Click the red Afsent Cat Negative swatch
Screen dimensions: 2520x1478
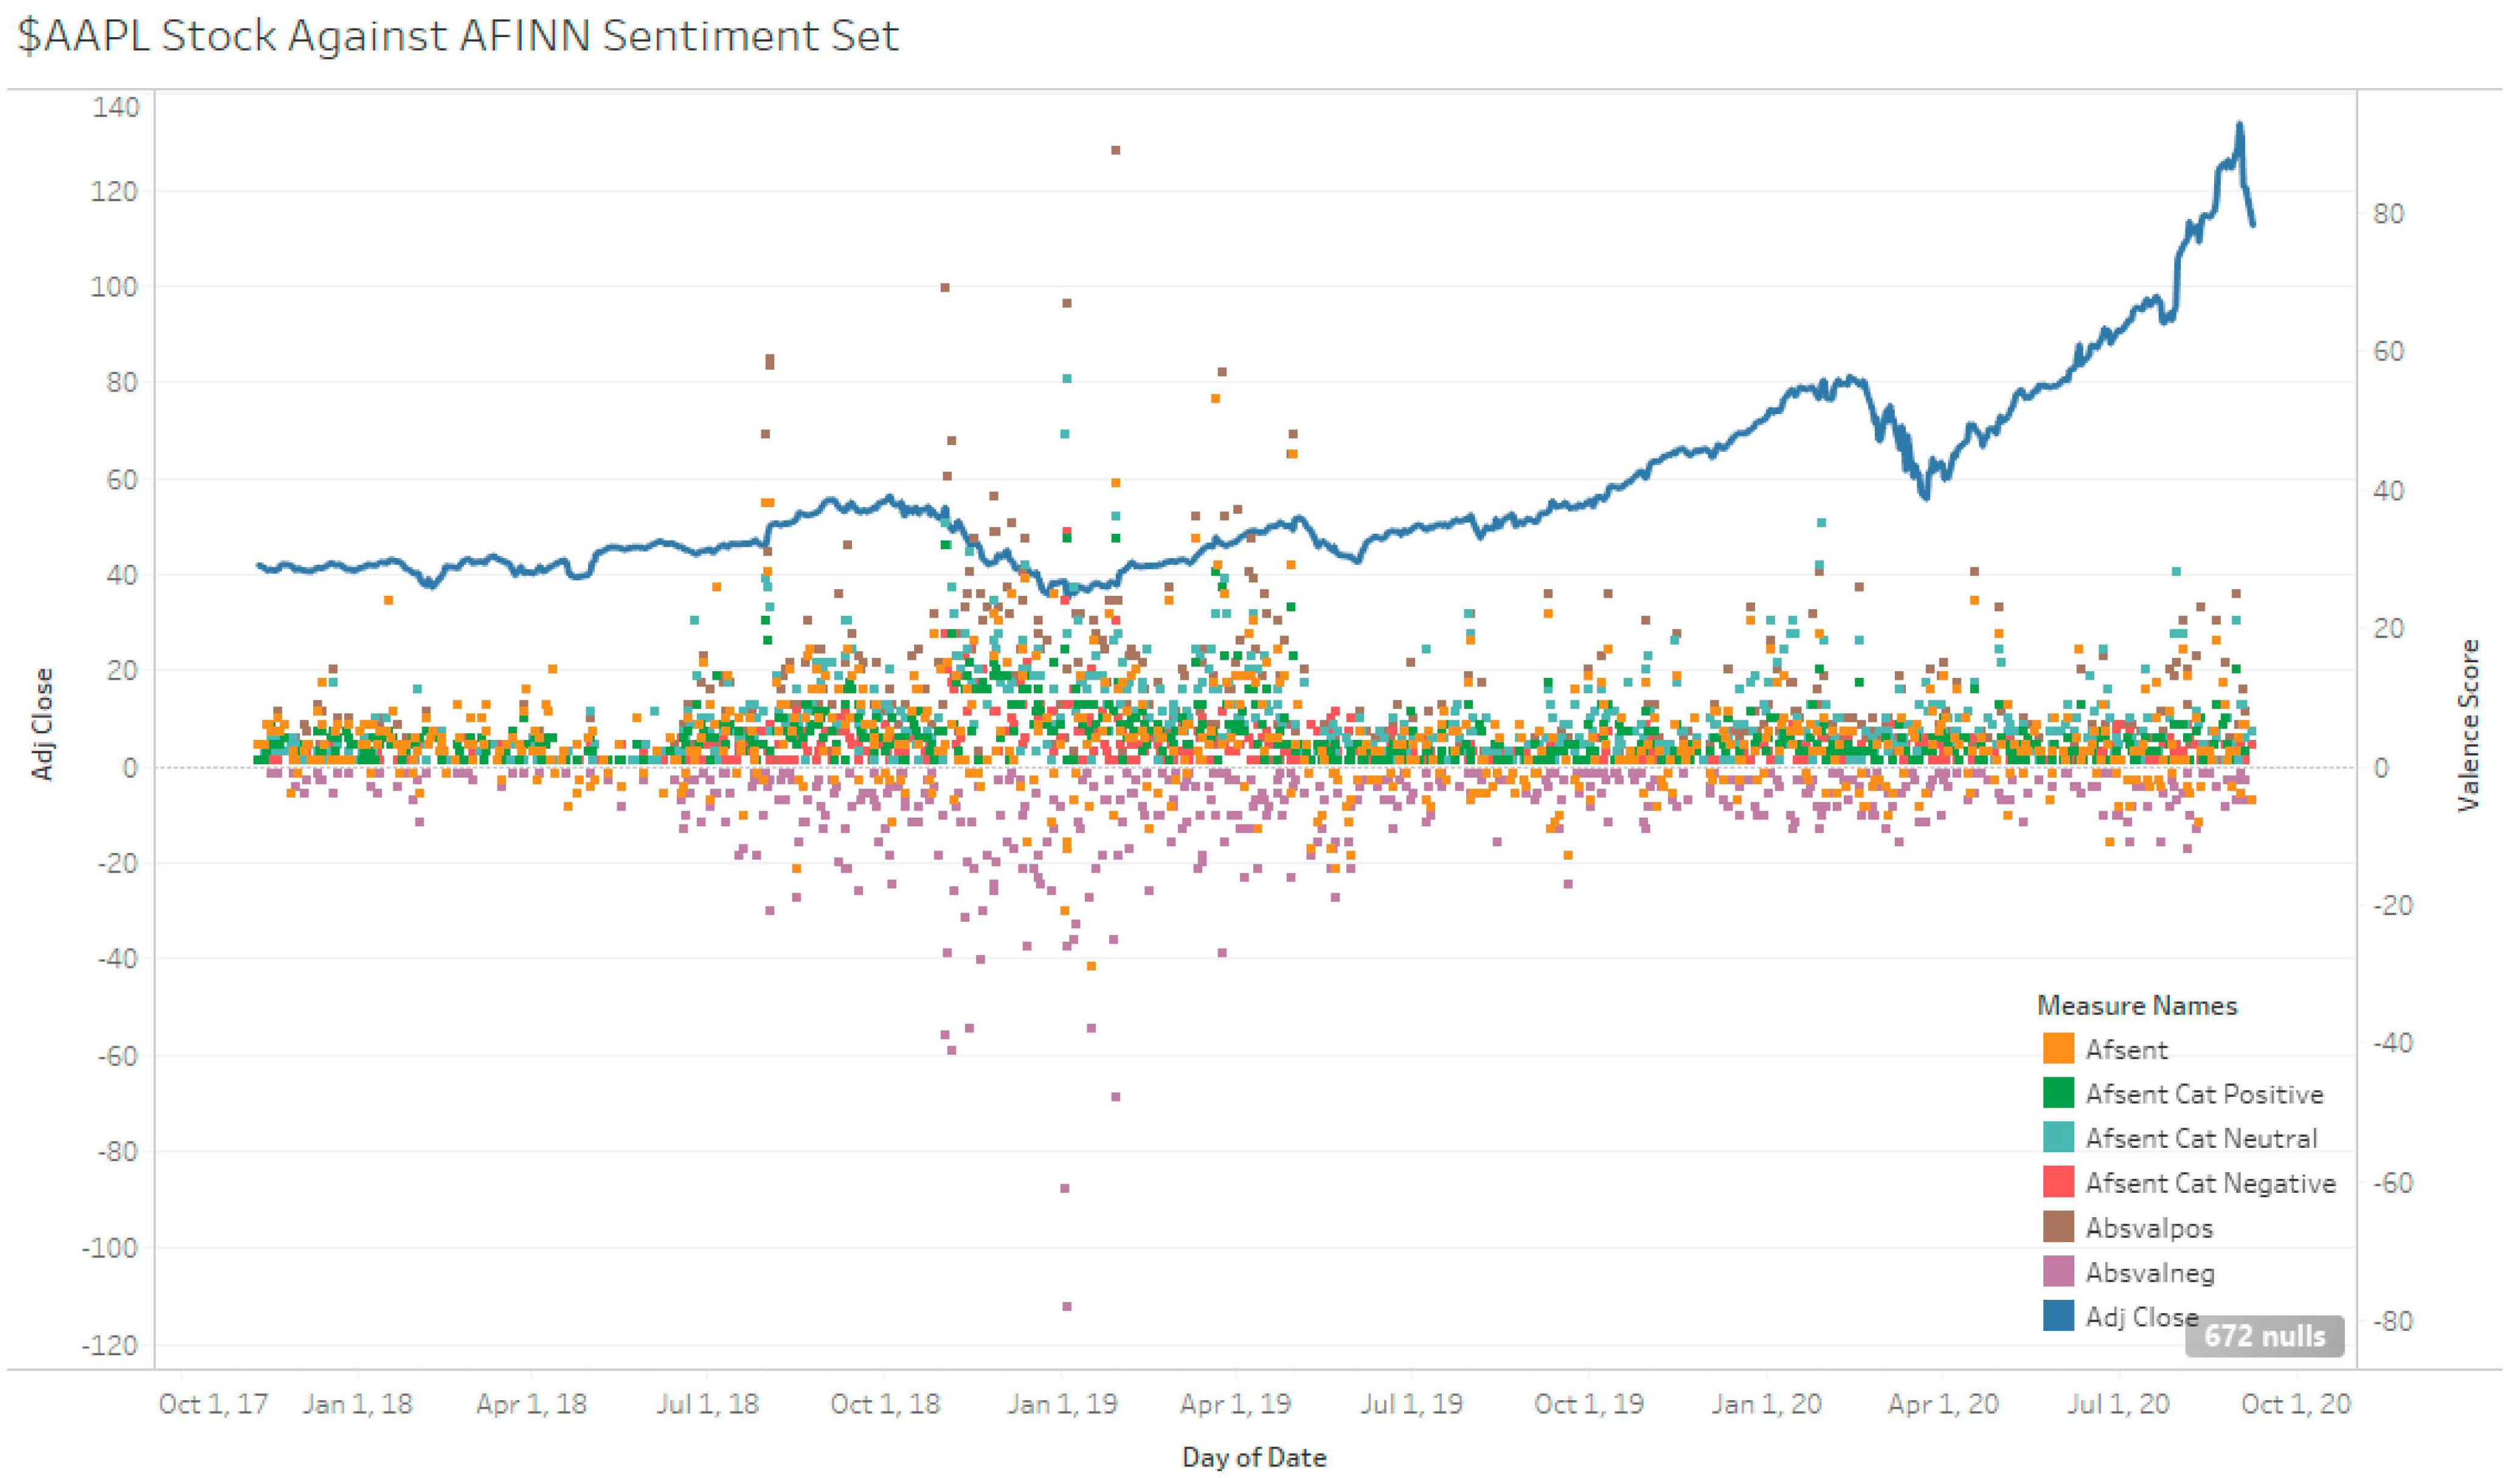tap(2058, 1182)
